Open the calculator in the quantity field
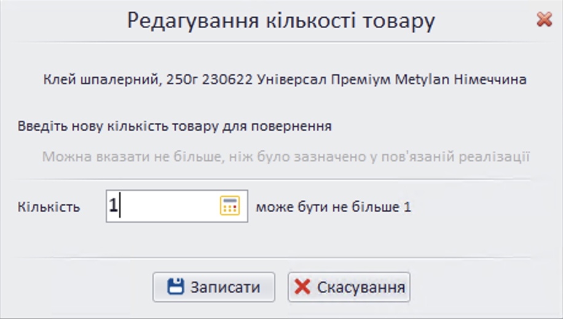The image size is (563, 319). point(229,206)
